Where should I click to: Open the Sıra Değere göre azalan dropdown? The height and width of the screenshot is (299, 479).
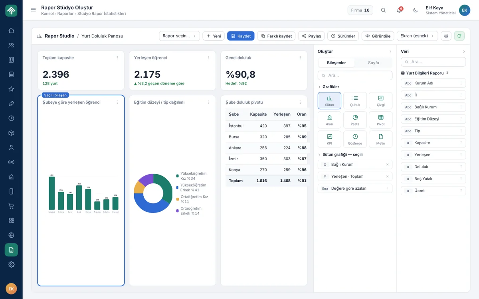[x=355, y=189]
